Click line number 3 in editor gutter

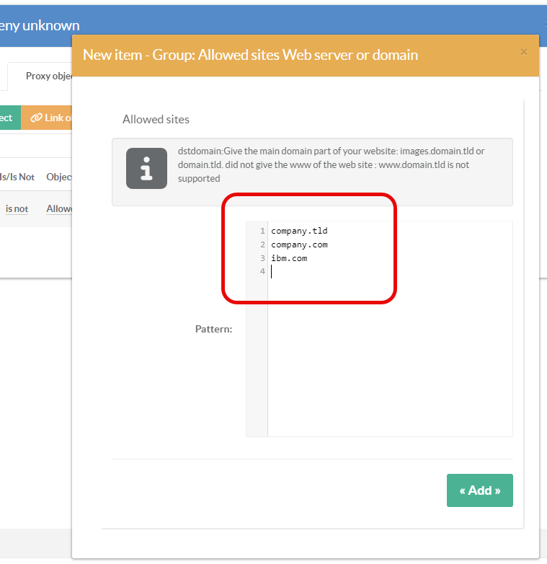(263, 258)
